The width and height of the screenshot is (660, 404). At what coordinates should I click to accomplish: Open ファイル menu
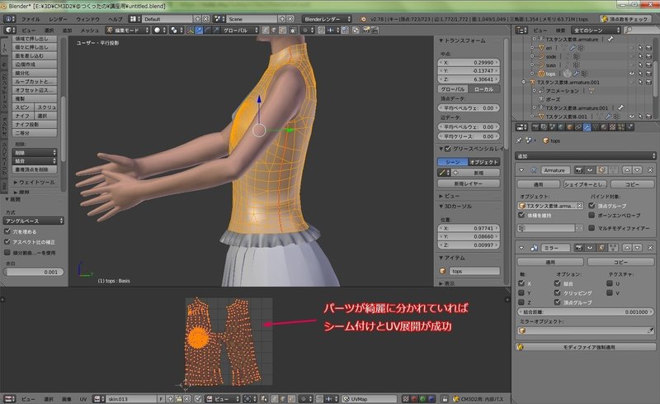[x=31, y=19]
